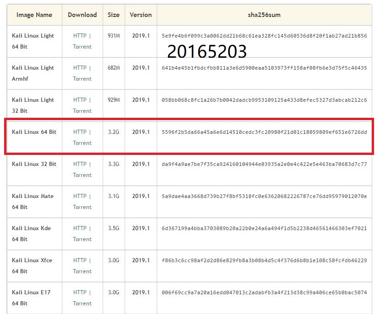Open Torrent link for Kali Linux Kde 64 Bit

coord(82,239)
